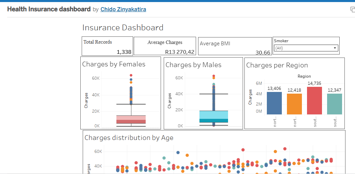Click the Smoker dropdown arrow
This screenshot has width=355, height=174.
(x=335, y=48)
